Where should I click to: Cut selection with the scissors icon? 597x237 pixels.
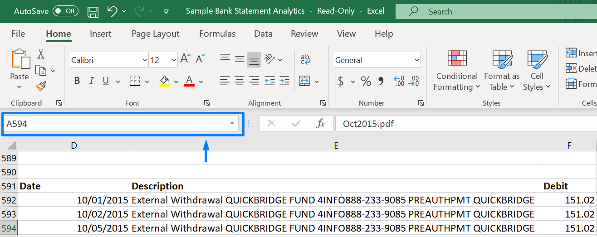pos(41,55)
